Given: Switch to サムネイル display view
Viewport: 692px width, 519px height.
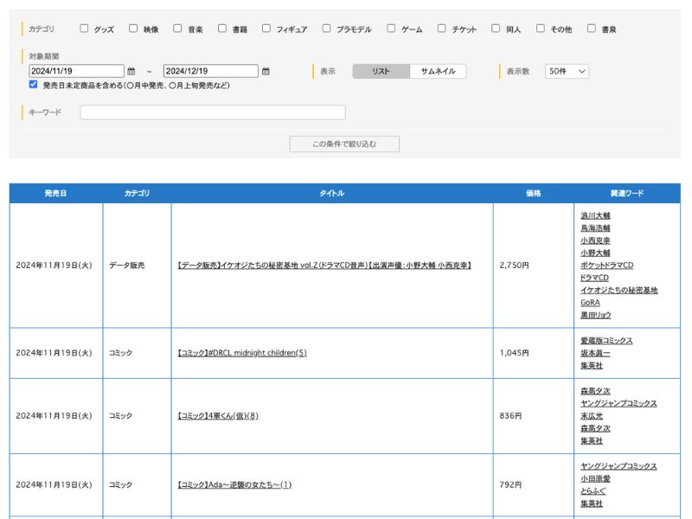Looking at the screenshot, I should (x=438, y=72).
